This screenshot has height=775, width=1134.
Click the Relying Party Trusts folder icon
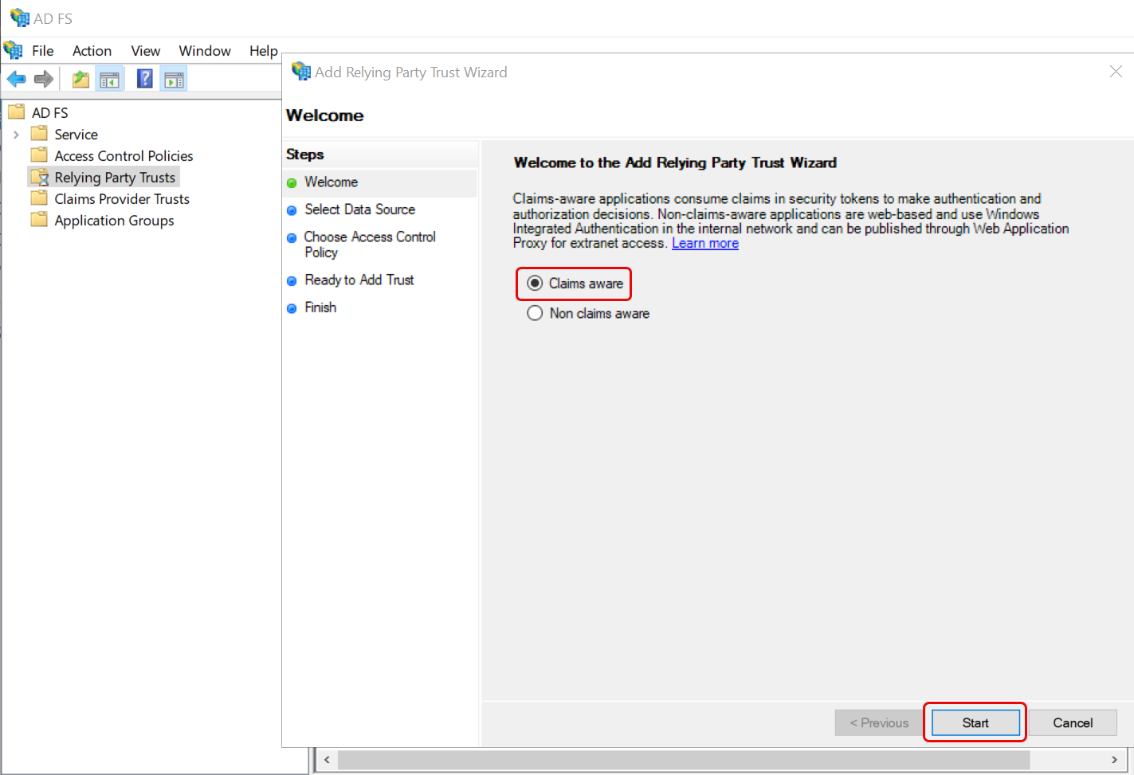pyautogui.click(x=39, y=177)
